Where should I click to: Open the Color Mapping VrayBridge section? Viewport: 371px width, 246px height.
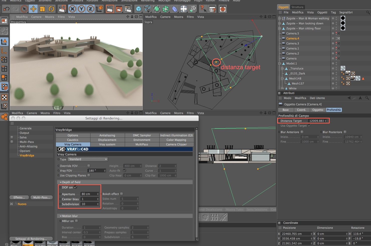(176, 140)
